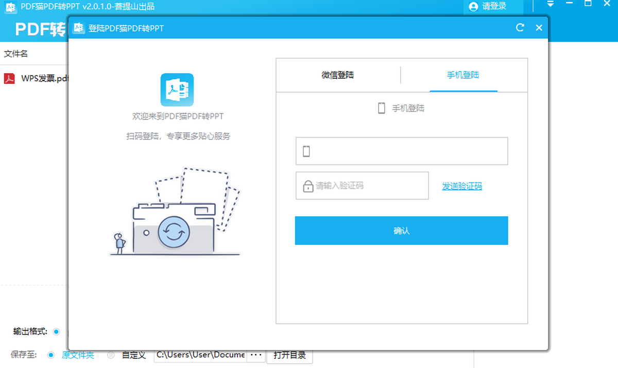Click the main window title bar app icon
The image size is (618, 368).
pos(10,7)
